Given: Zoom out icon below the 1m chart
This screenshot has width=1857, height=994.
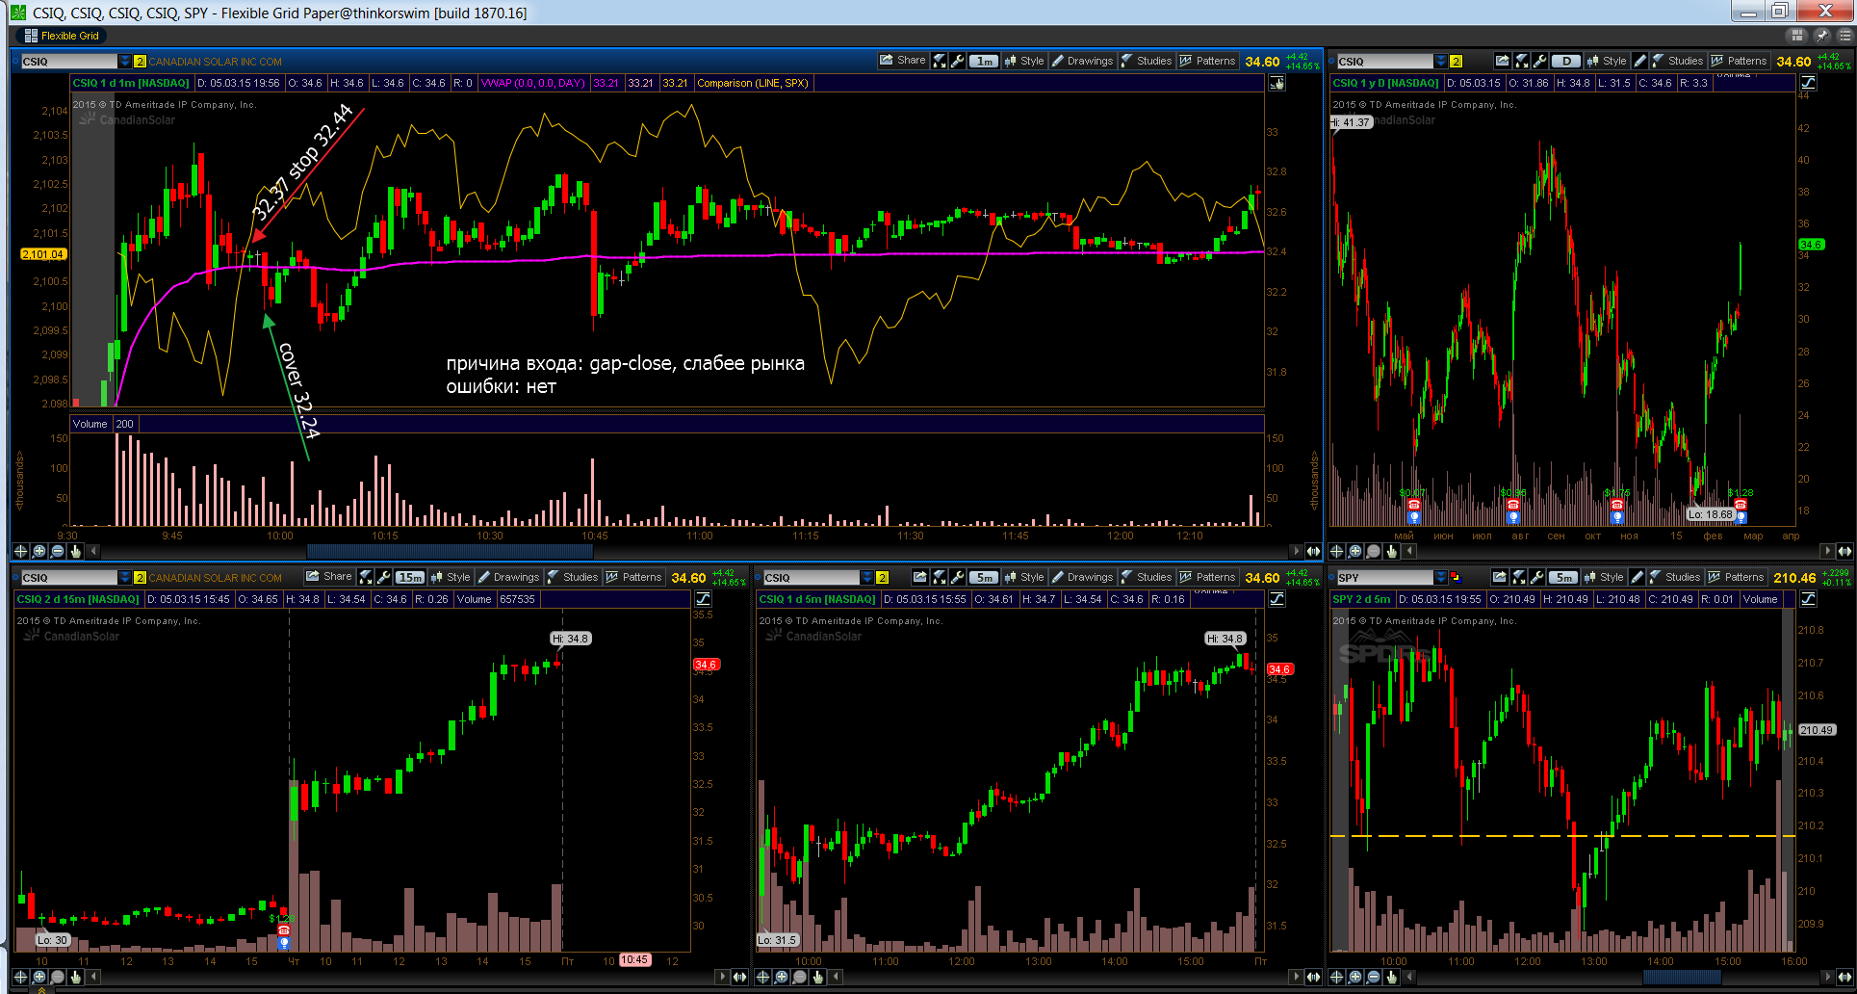Looking at the screenshot, I should (57, 551).
